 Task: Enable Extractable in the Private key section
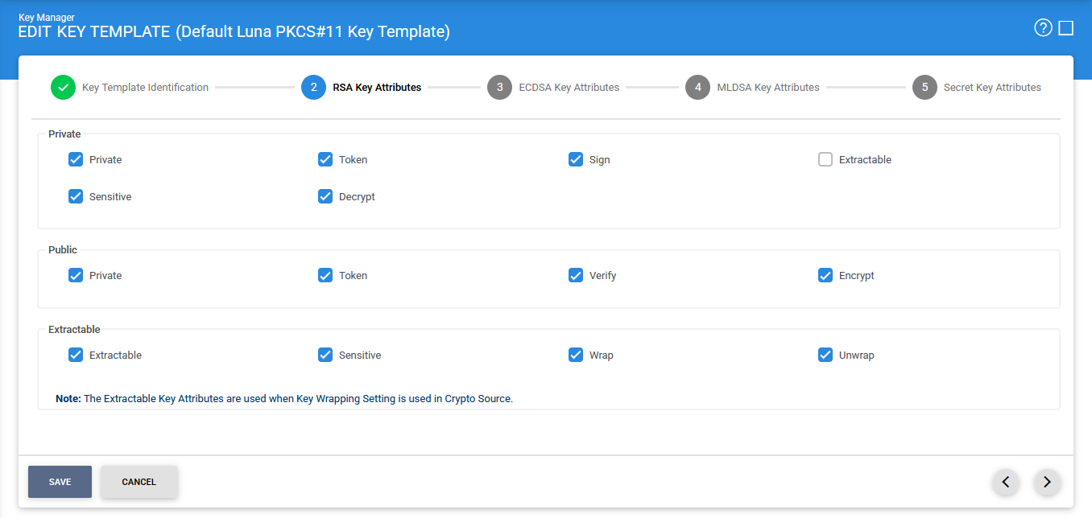(x=825, y=159)
